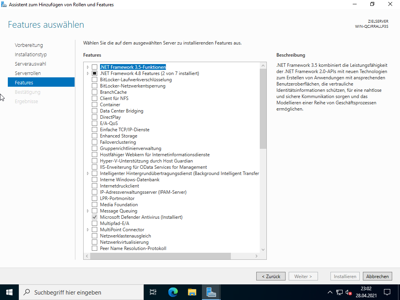Go to the Serverrollen step
Viewport: 400px width, 300px height.
[x=28, y=73]
